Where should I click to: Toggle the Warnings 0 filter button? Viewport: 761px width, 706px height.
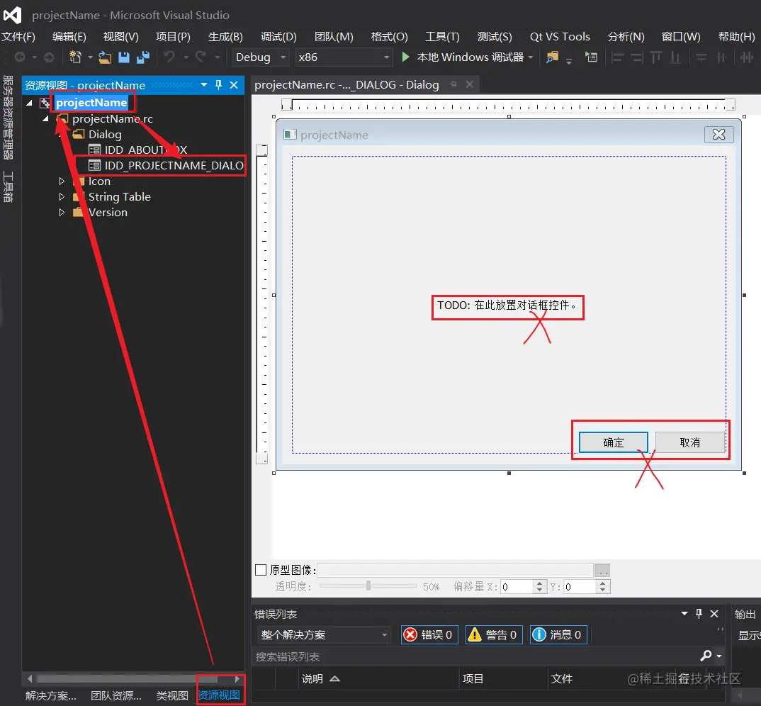point(494,634)
